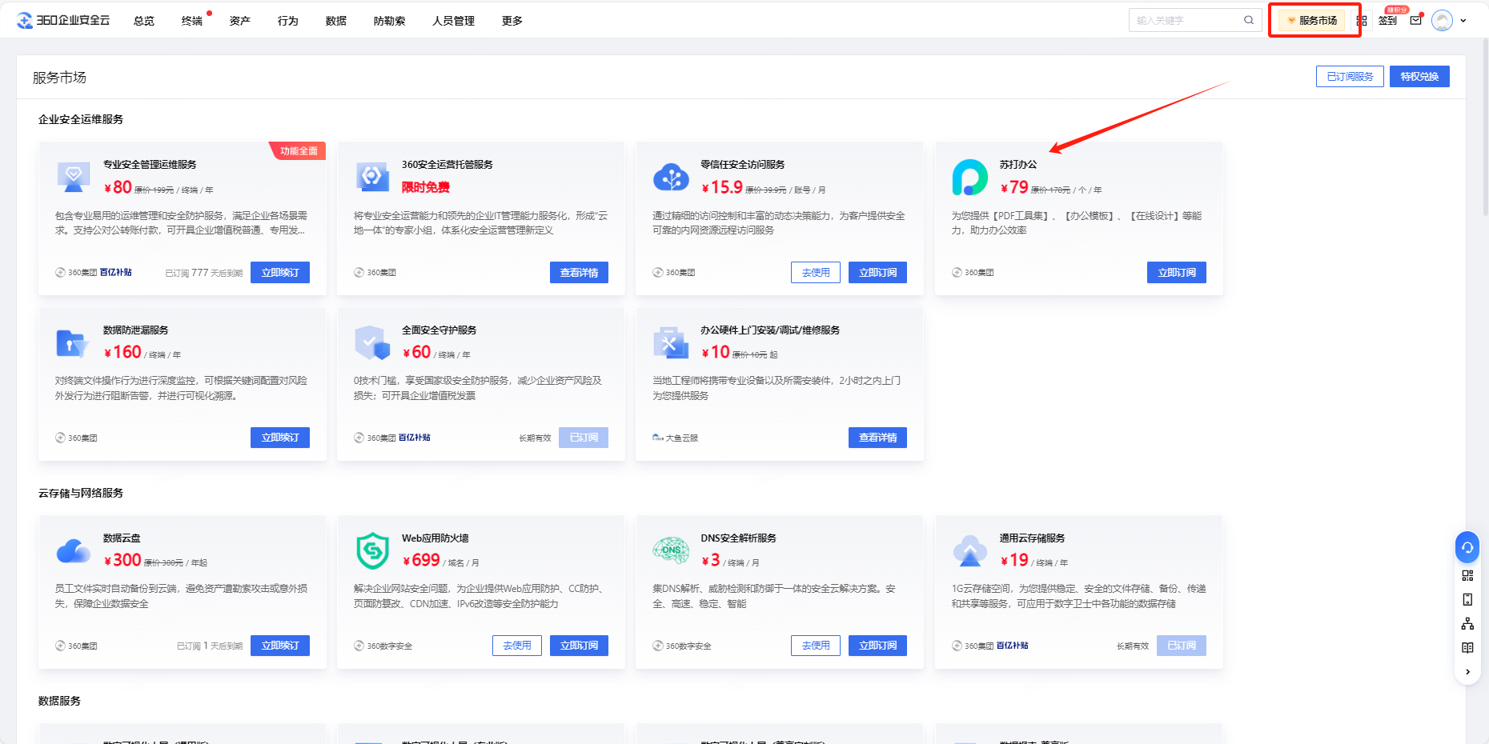
Task: Click the organization tree sidebar icon
Action: tap(1467, 623)
